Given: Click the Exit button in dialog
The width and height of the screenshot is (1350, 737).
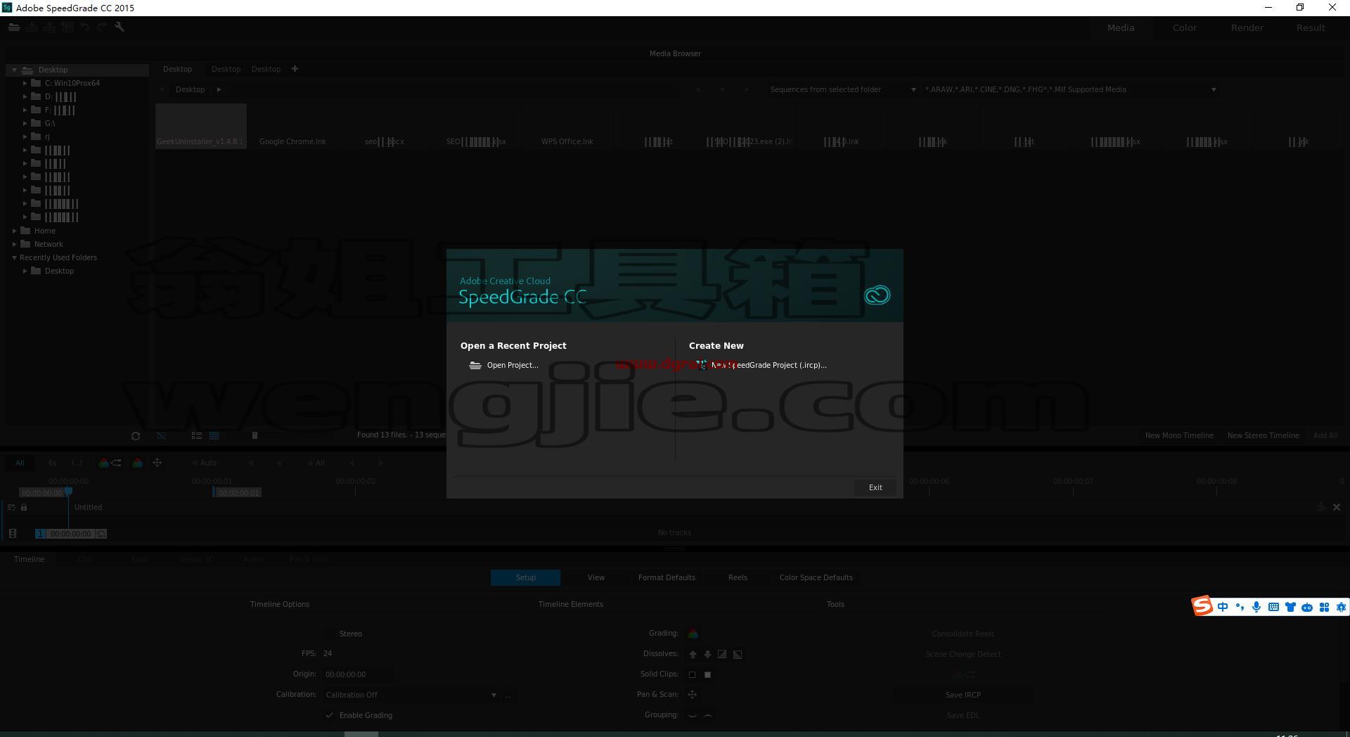Looking at the screenshot, I should point(875,487).
